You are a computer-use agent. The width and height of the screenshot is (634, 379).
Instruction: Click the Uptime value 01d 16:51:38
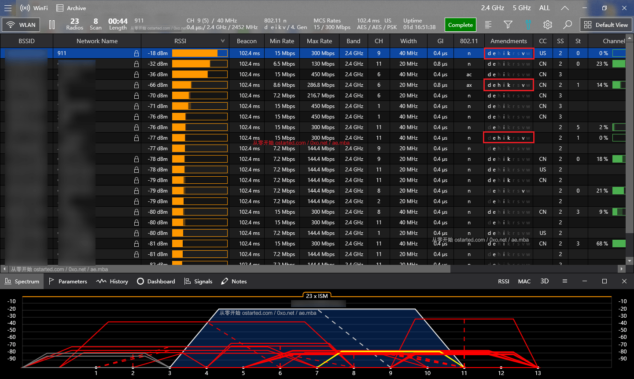click(x=419, y=27)
